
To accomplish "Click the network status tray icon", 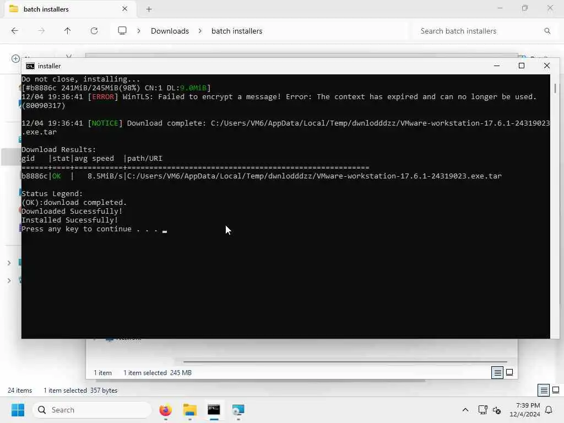I will coord(482,410).
